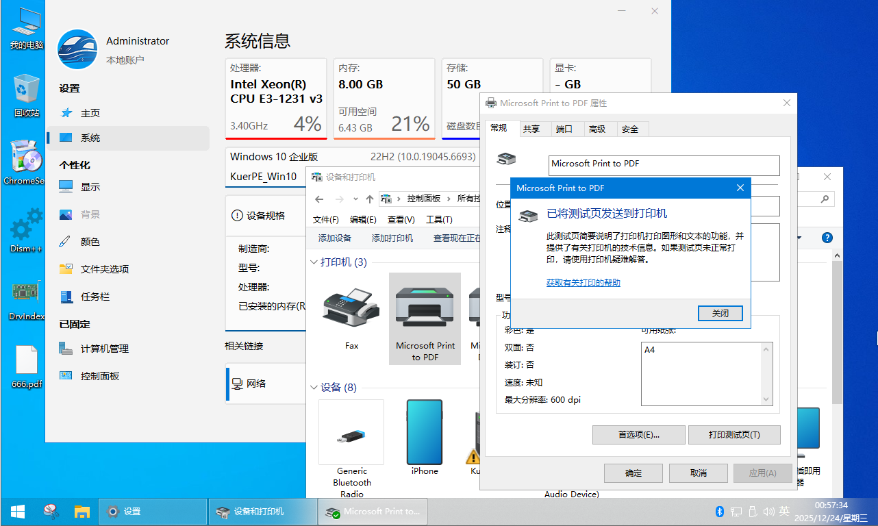This screenshot has width=878, height=526.
Task: Collapse the 设备 (8) group
Action: click(x=314, y=388)
